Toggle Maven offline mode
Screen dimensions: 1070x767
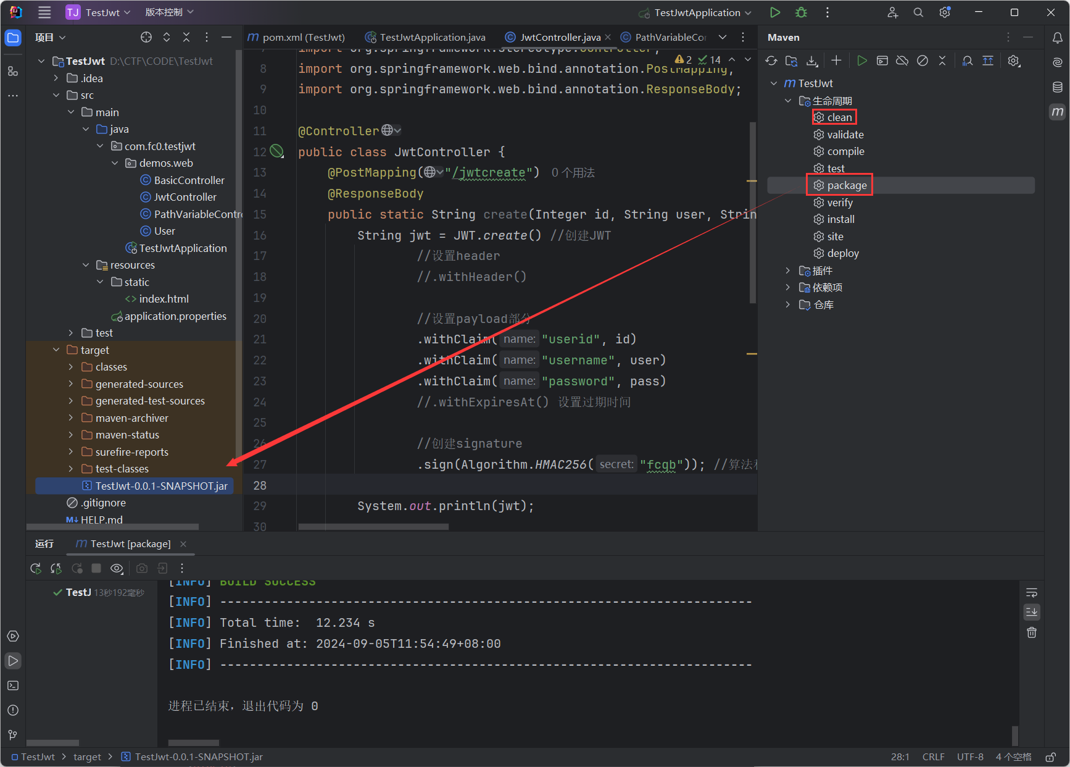[902, 61]
